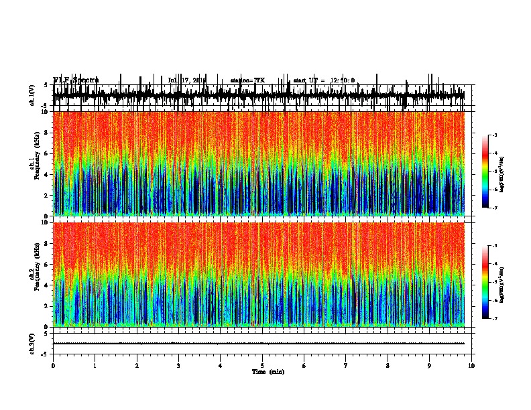Viewport: 531px width, 410px height.
Task: Click time axis tick label "2"
Action: coord(137,366)
